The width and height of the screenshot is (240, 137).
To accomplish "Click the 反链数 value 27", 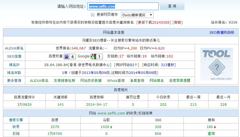I will 122,56.
